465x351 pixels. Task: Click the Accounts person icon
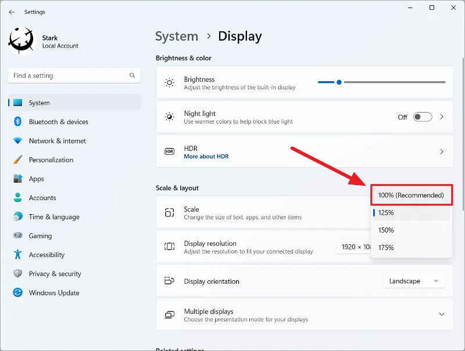pos(18,198)
